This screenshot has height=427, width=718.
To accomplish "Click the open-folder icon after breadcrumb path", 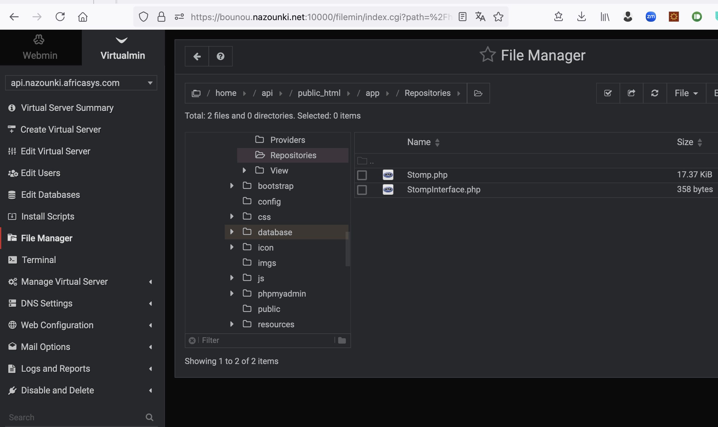I will coord(478,93).
